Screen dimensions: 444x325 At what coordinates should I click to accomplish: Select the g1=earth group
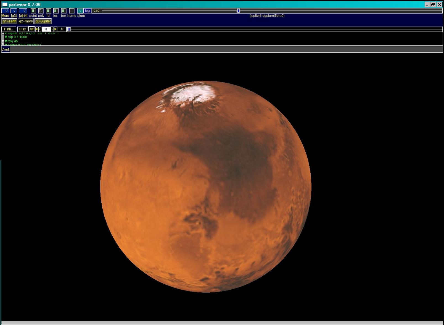[9, 21]
